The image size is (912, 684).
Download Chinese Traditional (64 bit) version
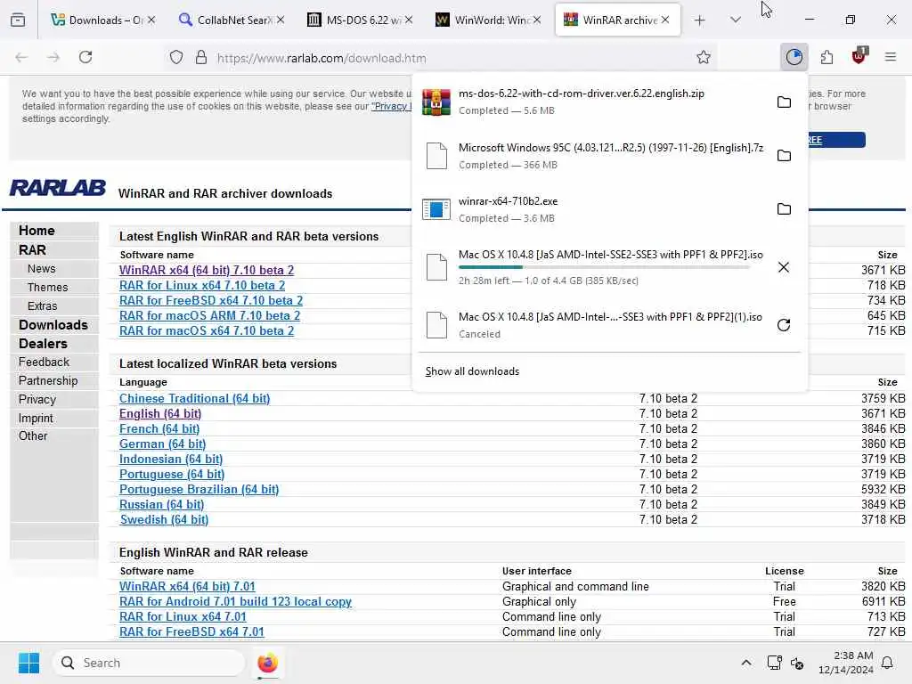pyautogui.click(x=194, y=398)
